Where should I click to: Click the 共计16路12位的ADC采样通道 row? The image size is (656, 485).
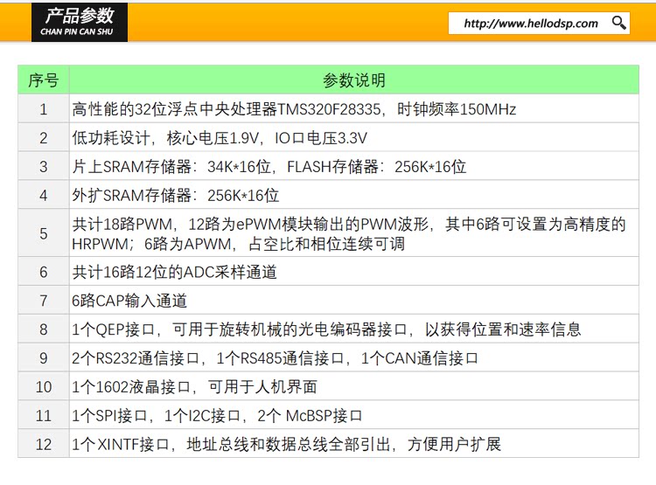354,272
